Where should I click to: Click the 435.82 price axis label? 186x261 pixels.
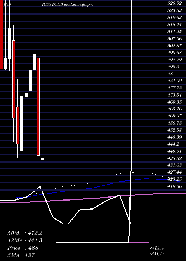(x=174, y=158)
